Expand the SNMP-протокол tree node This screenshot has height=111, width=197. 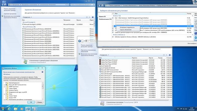4,87
